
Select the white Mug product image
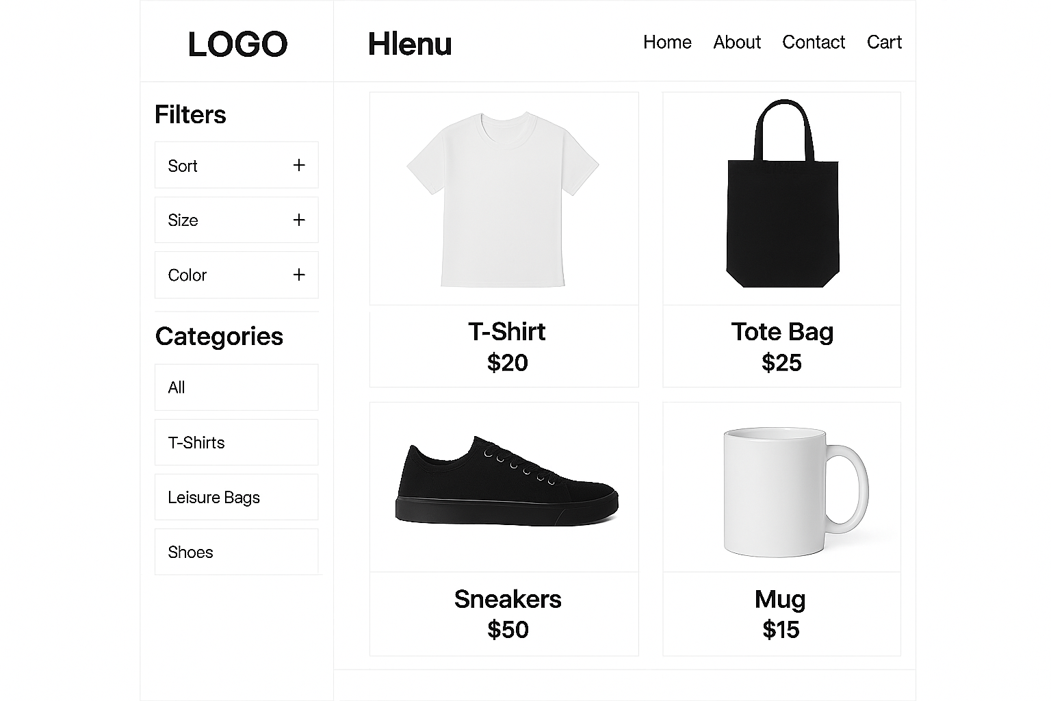[794, 489]
